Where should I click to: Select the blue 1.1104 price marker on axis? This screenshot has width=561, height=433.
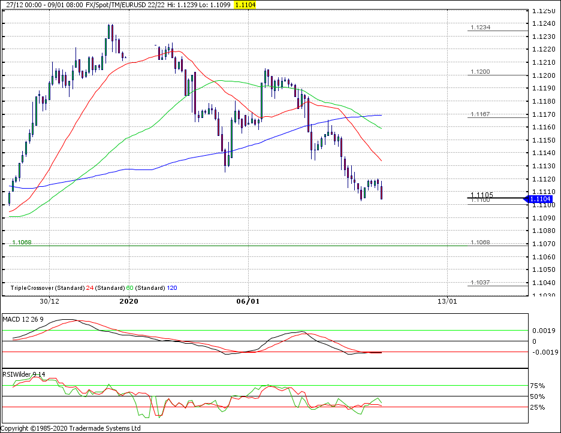point(540,199)
